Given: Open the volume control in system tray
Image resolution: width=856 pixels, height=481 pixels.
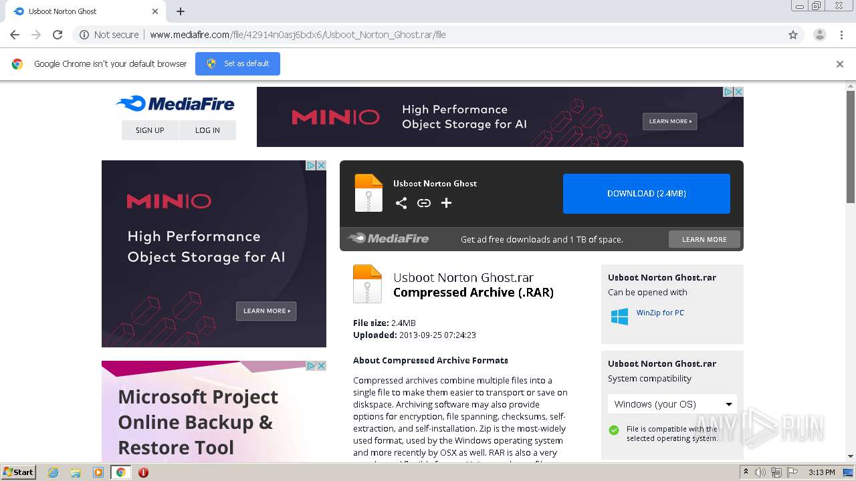Looking at the screenshot, I should [x=760, y=472].
